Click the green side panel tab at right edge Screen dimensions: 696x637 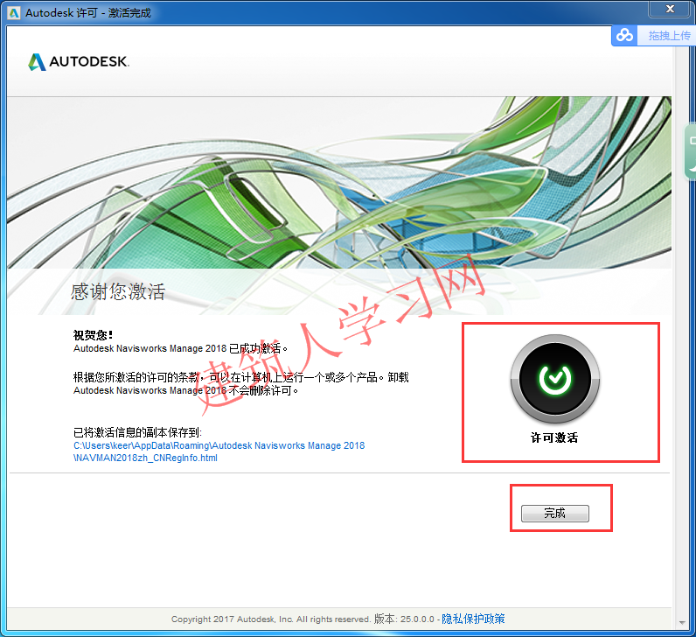pyautogui.click(x=690, y=152)
